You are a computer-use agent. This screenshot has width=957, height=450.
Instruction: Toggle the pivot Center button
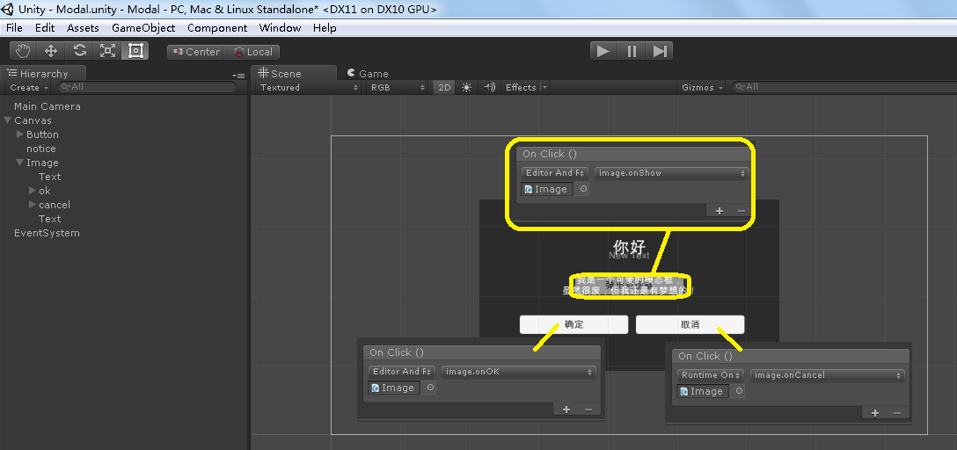(x=196, y=52)
